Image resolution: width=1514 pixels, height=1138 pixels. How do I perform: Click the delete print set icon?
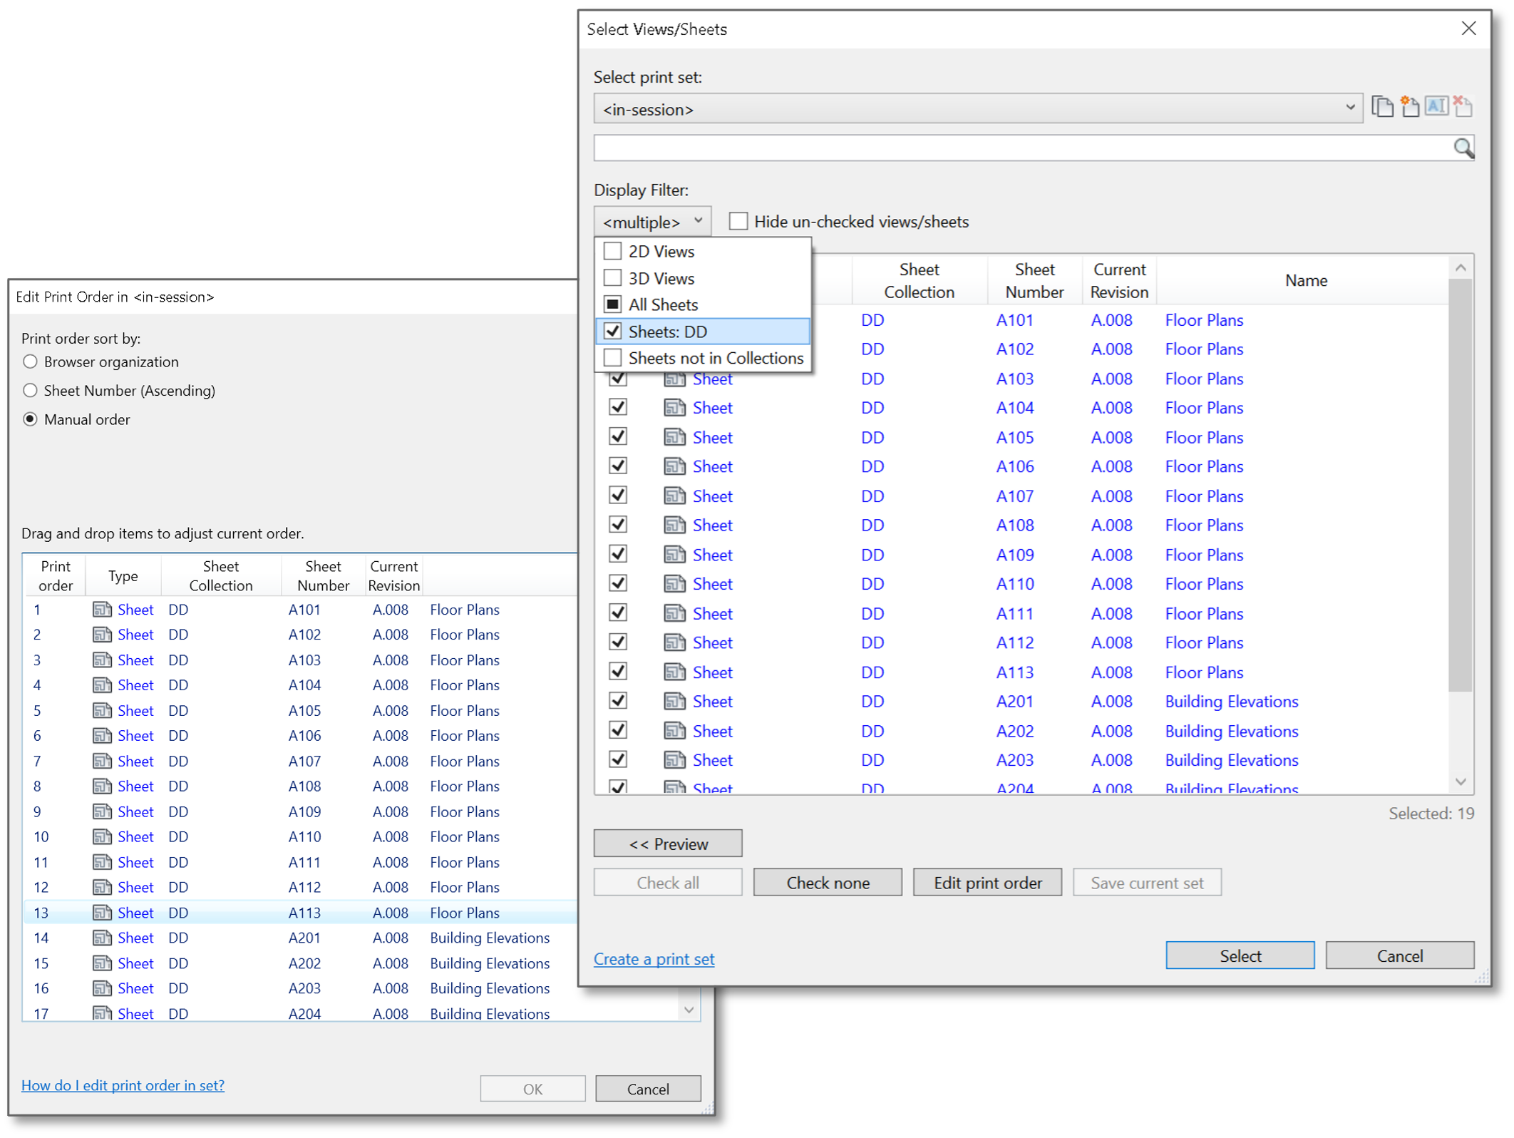1462,107
